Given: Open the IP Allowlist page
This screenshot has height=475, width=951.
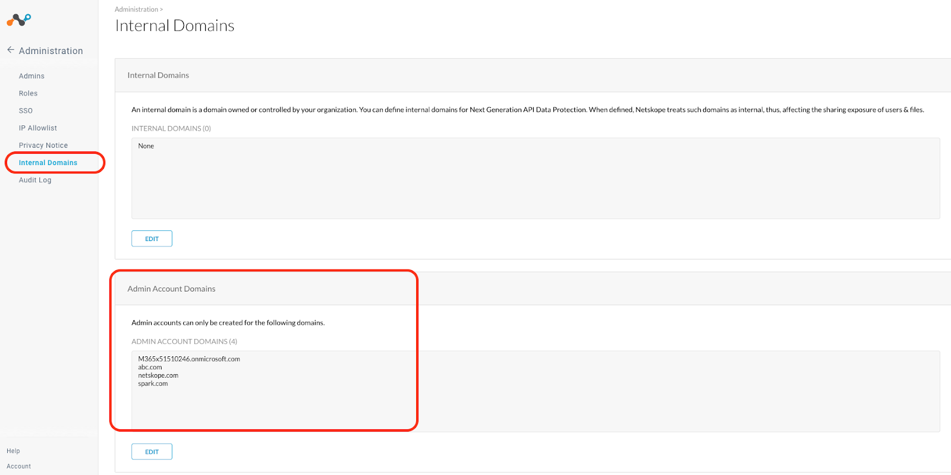Looking at the screenshot, I should (38, 128).
